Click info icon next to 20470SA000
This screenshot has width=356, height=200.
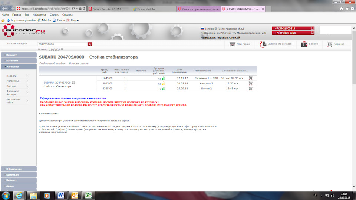coord(73,83)
